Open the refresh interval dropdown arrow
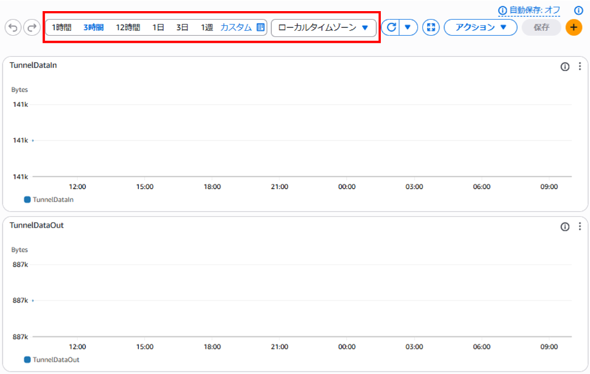Viewport: 590px width, 374px height. point(407,27)
